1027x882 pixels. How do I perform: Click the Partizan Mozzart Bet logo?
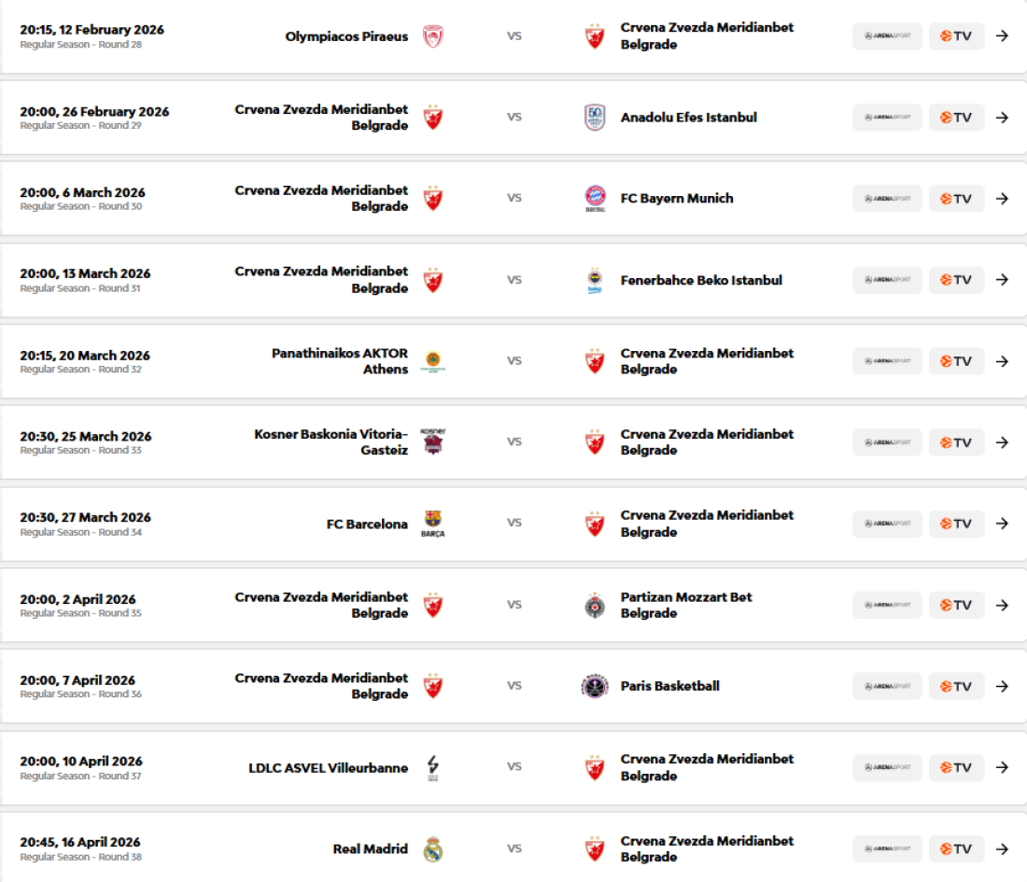[x=595, y=605]
